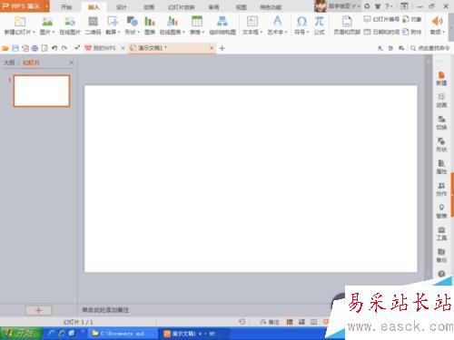
Task: Insert a QR code (二维码)
Action: [x=93, y=22]
